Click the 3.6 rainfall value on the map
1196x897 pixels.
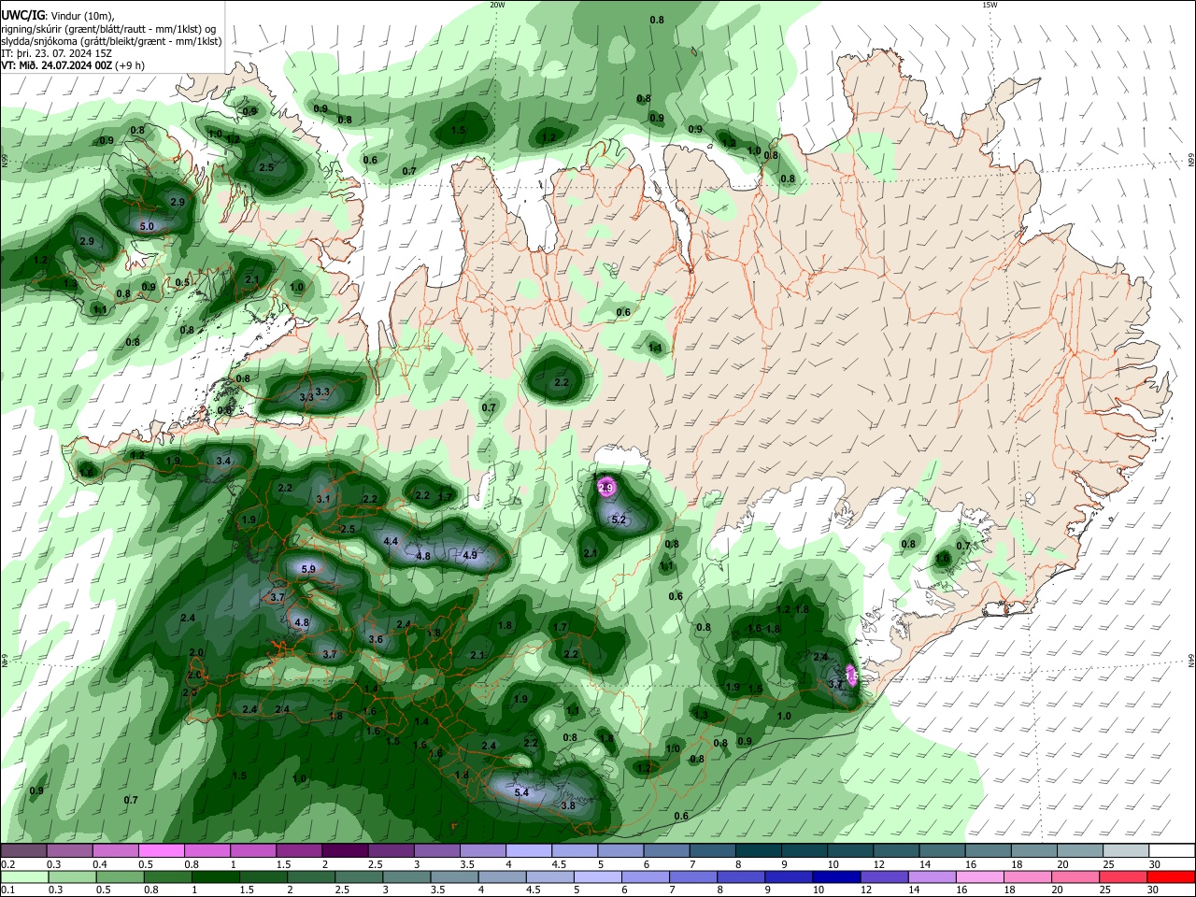(x=376, y=639)
